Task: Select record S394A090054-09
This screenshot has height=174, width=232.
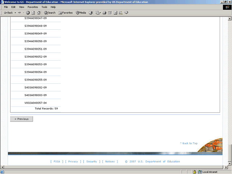Action: point(36,72)
